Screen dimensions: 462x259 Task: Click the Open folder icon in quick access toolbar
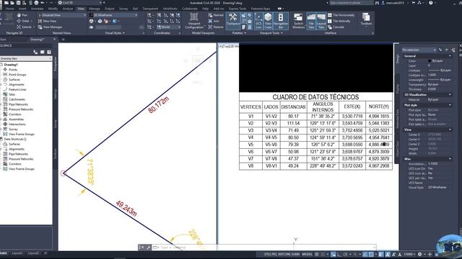point(12,3)
